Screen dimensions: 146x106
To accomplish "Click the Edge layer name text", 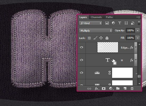I will [125, 48].
